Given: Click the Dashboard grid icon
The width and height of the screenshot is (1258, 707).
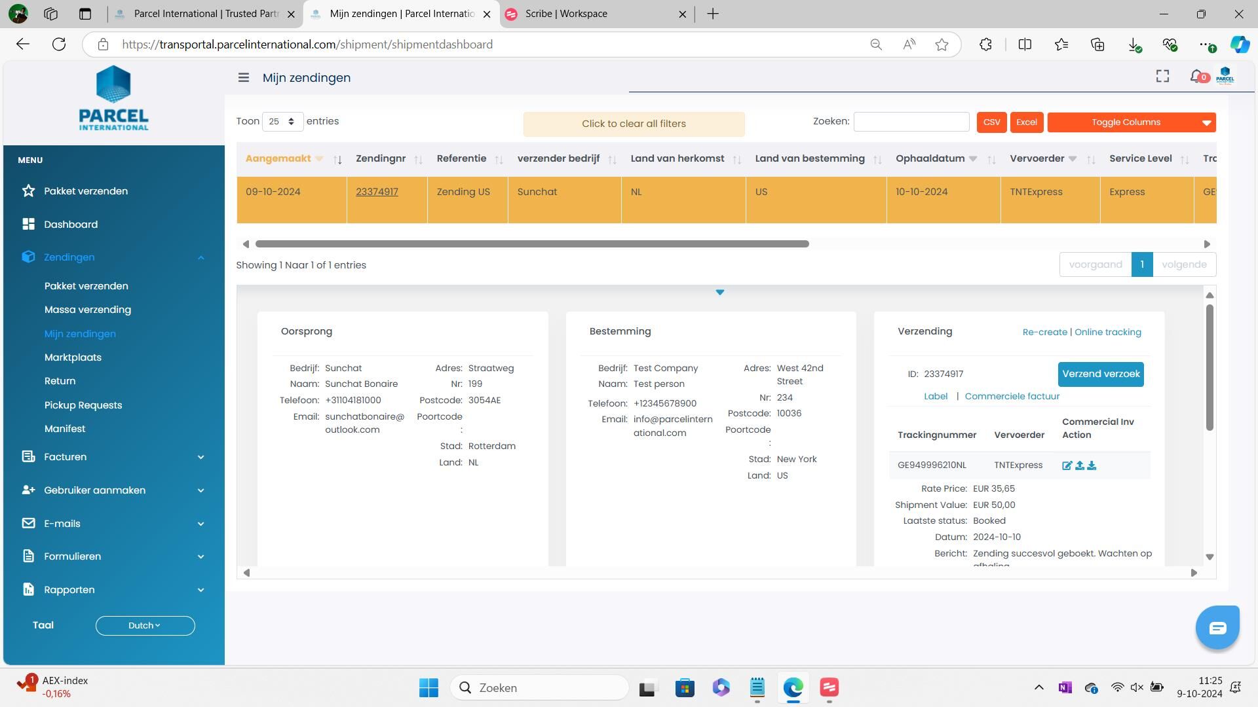Looking at the screenshot, I should coord(28,225).
